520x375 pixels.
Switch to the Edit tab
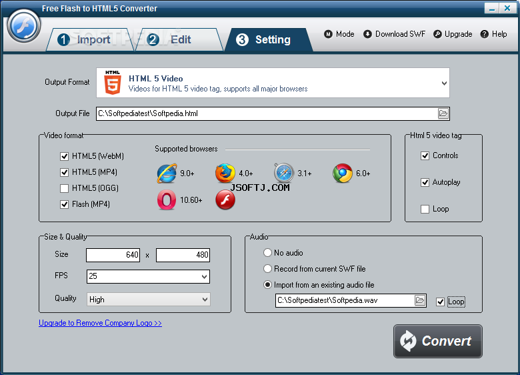coord(179,40)
